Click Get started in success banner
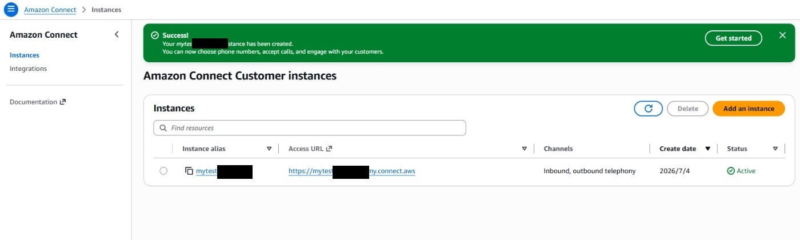The image size is (800, 240). tap(733, 38)
